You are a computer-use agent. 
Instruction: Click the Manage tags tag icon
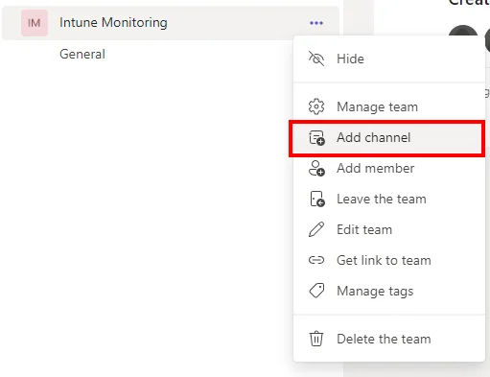click(316, 291)
